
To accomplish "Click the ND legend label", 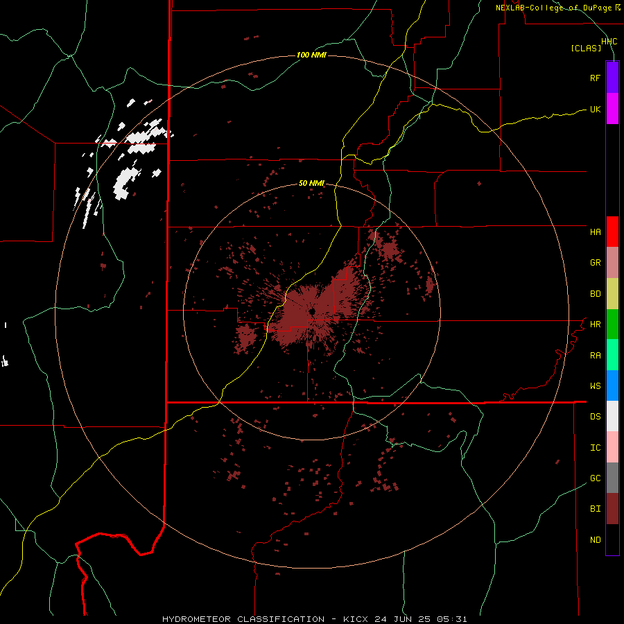I will pos(595,539).
